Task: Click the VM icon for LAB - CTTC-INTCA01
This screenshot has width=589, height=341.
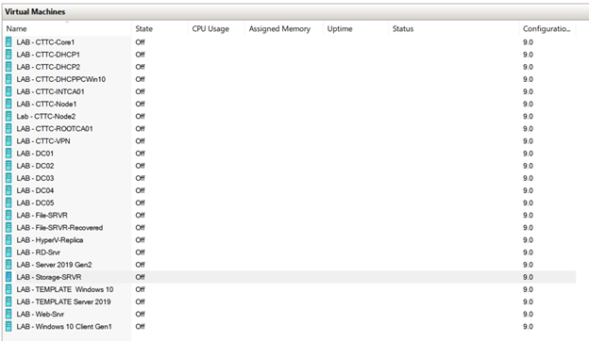Action: point(8,91)
